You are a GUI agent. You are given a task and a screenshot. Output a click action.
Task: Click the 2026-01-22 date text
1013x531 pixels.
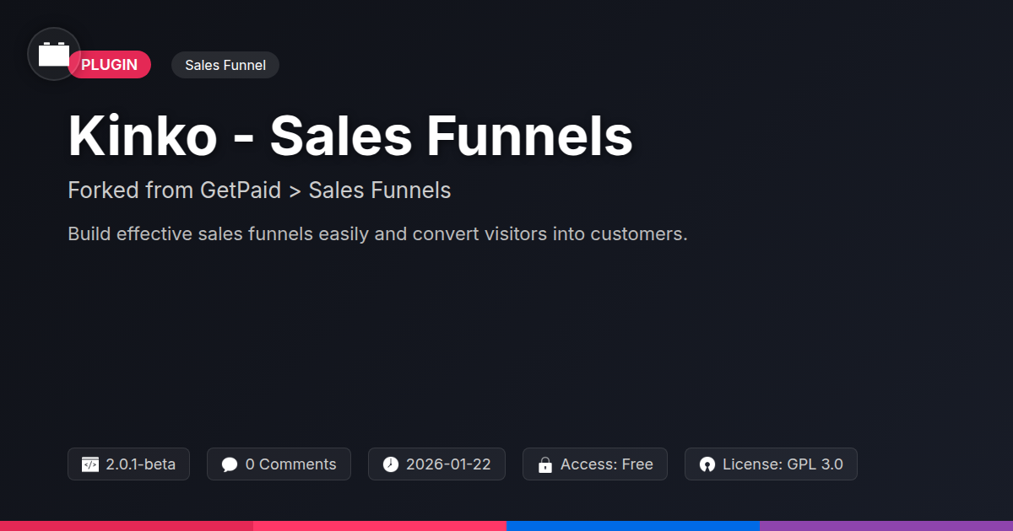point(448,464)
